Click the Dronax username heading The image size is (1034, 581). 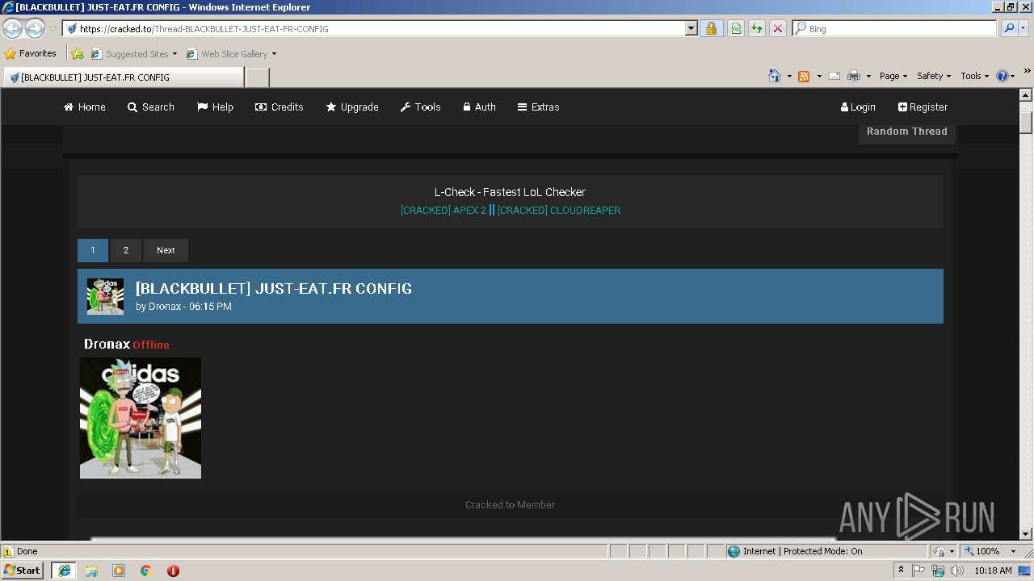pos(107,344)
